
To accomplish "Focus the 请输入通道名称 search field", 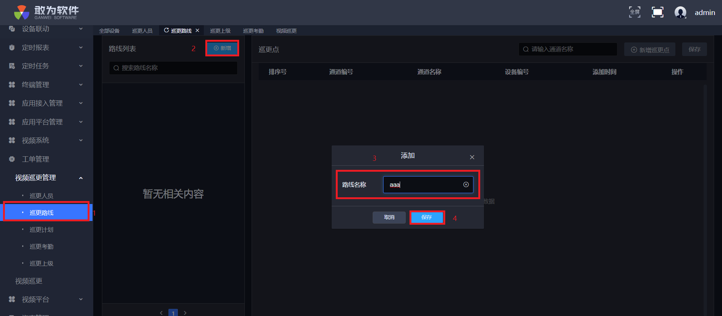I will point(568,49).
